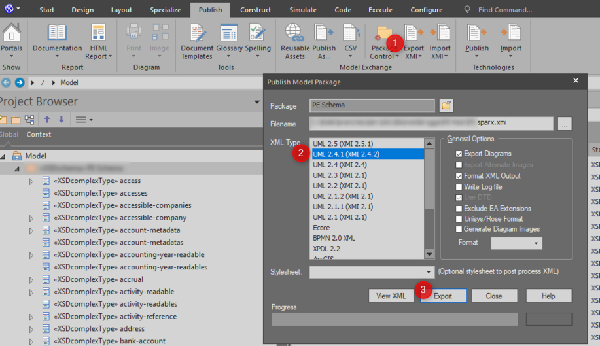Switch to the Construct ribbon tab
This screenshot has height=346, width=600.
(x=255, y=10)
